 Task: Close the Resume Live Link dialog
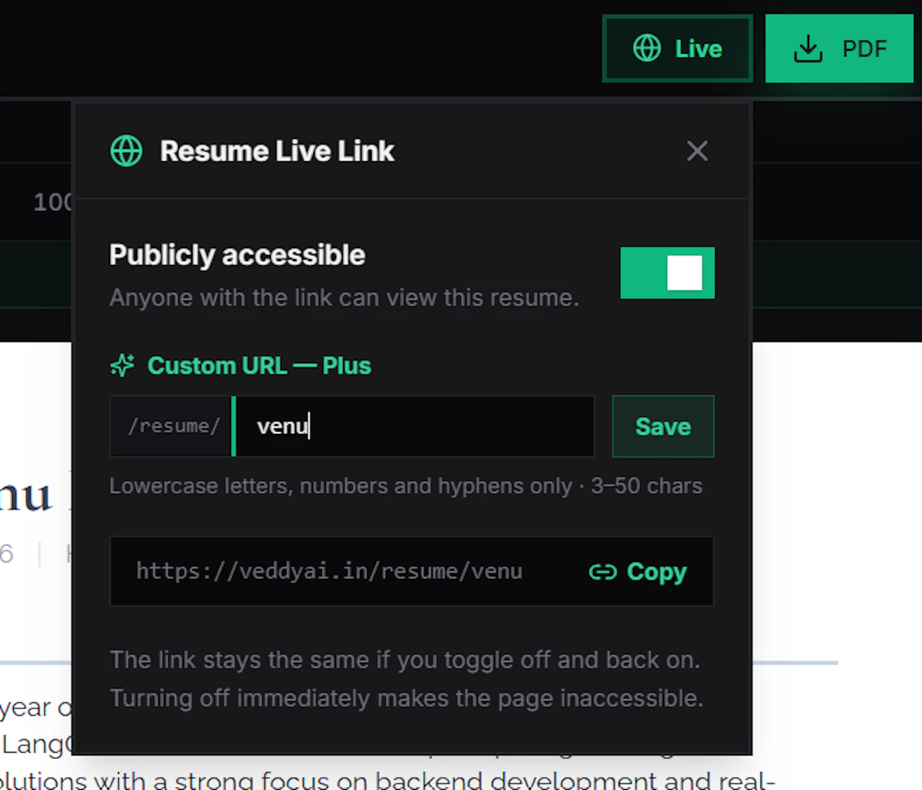697,152
